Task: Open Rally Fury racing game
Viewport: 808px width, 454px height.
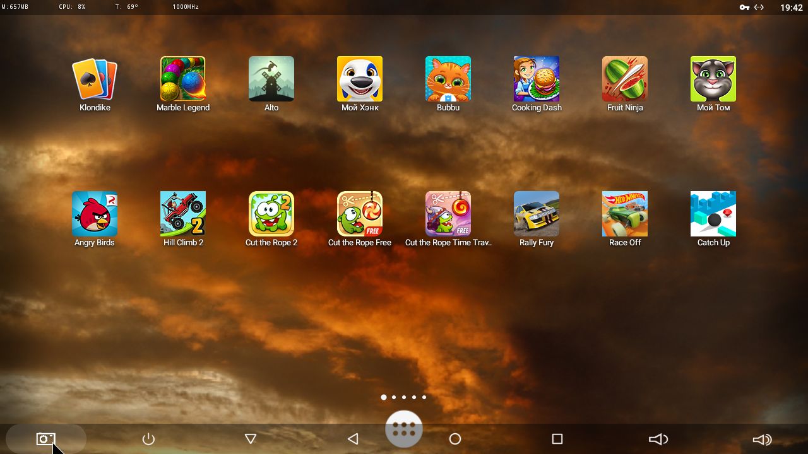Action: [537, 214]
